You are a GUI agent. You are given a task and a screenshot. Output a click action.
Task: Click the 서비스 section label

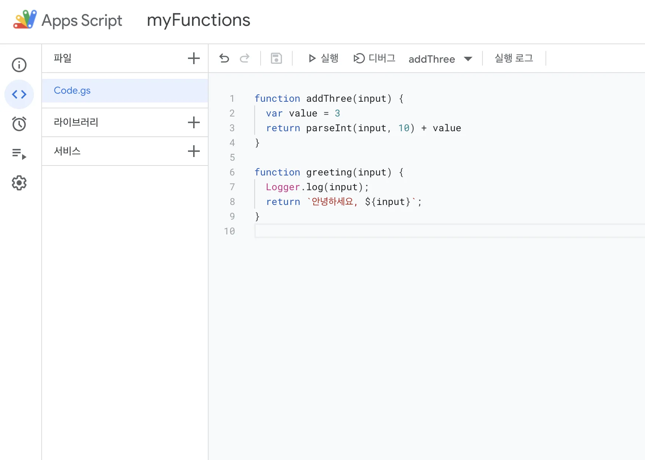[67, 151]
